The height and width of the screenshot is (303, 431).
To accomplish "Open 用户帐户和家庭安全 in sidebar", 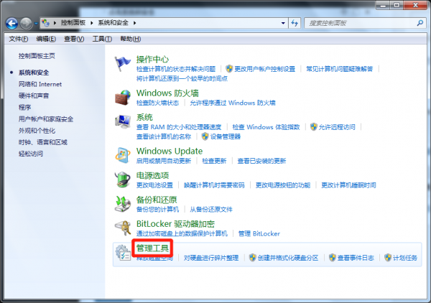I will pyautogui.click(x=46, y=119).
